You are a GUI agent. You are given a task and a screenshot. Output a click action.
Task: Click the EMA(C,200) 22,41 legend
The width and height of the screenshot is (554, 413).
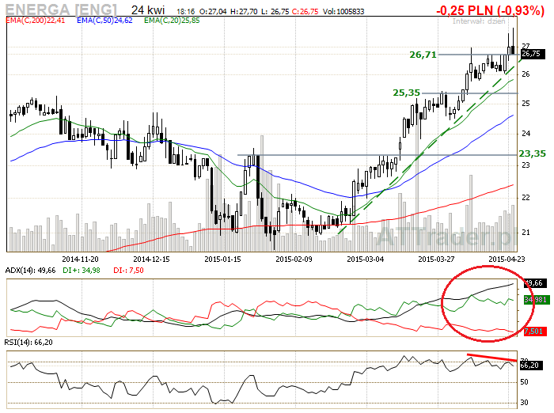pyautogui.click(x=35, y=21)
